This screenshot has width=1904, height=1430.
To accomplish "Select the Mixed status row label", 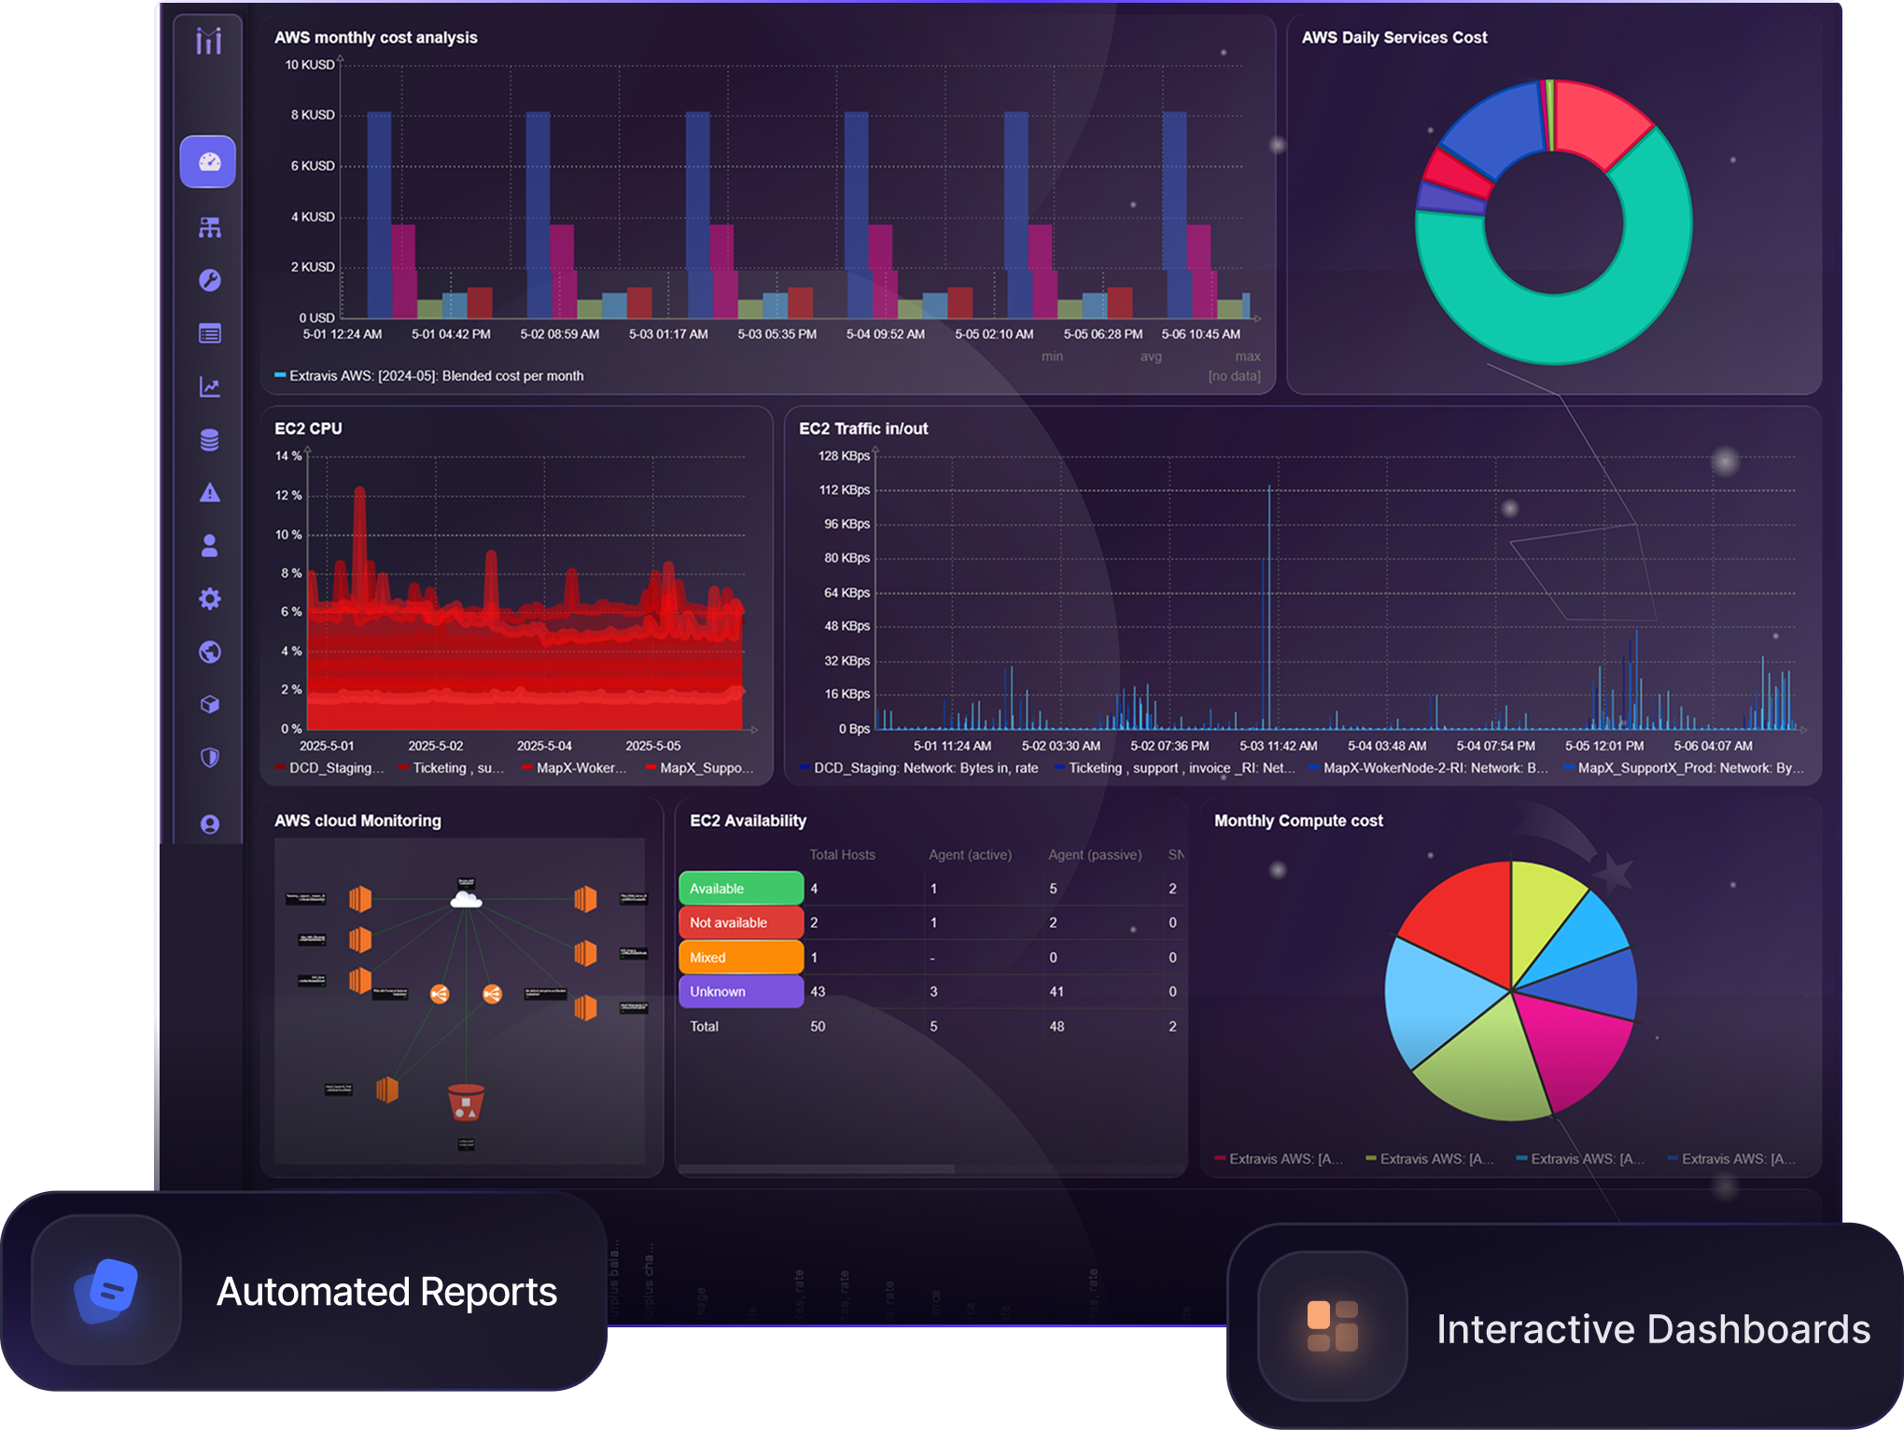I will (741, 958).
